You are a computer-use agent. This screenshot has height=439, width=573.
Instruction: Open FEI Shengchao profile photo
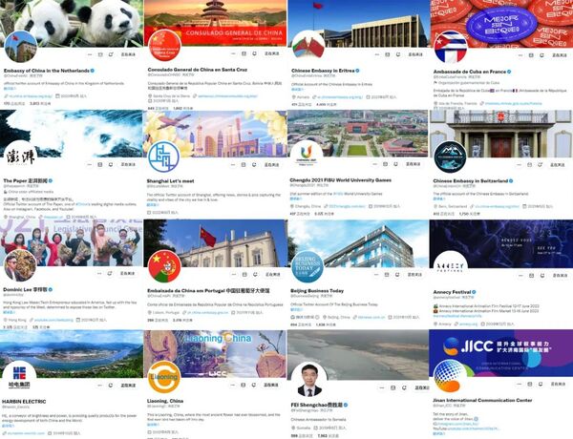pos(309,380)
